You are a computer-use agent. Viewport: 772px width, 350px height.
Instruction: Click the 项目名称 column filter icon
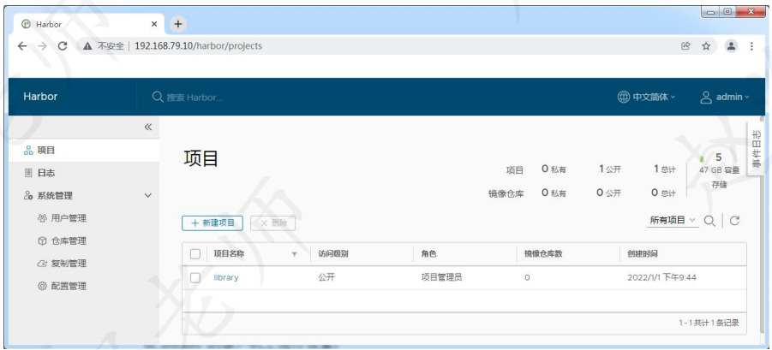coord(295,255)
